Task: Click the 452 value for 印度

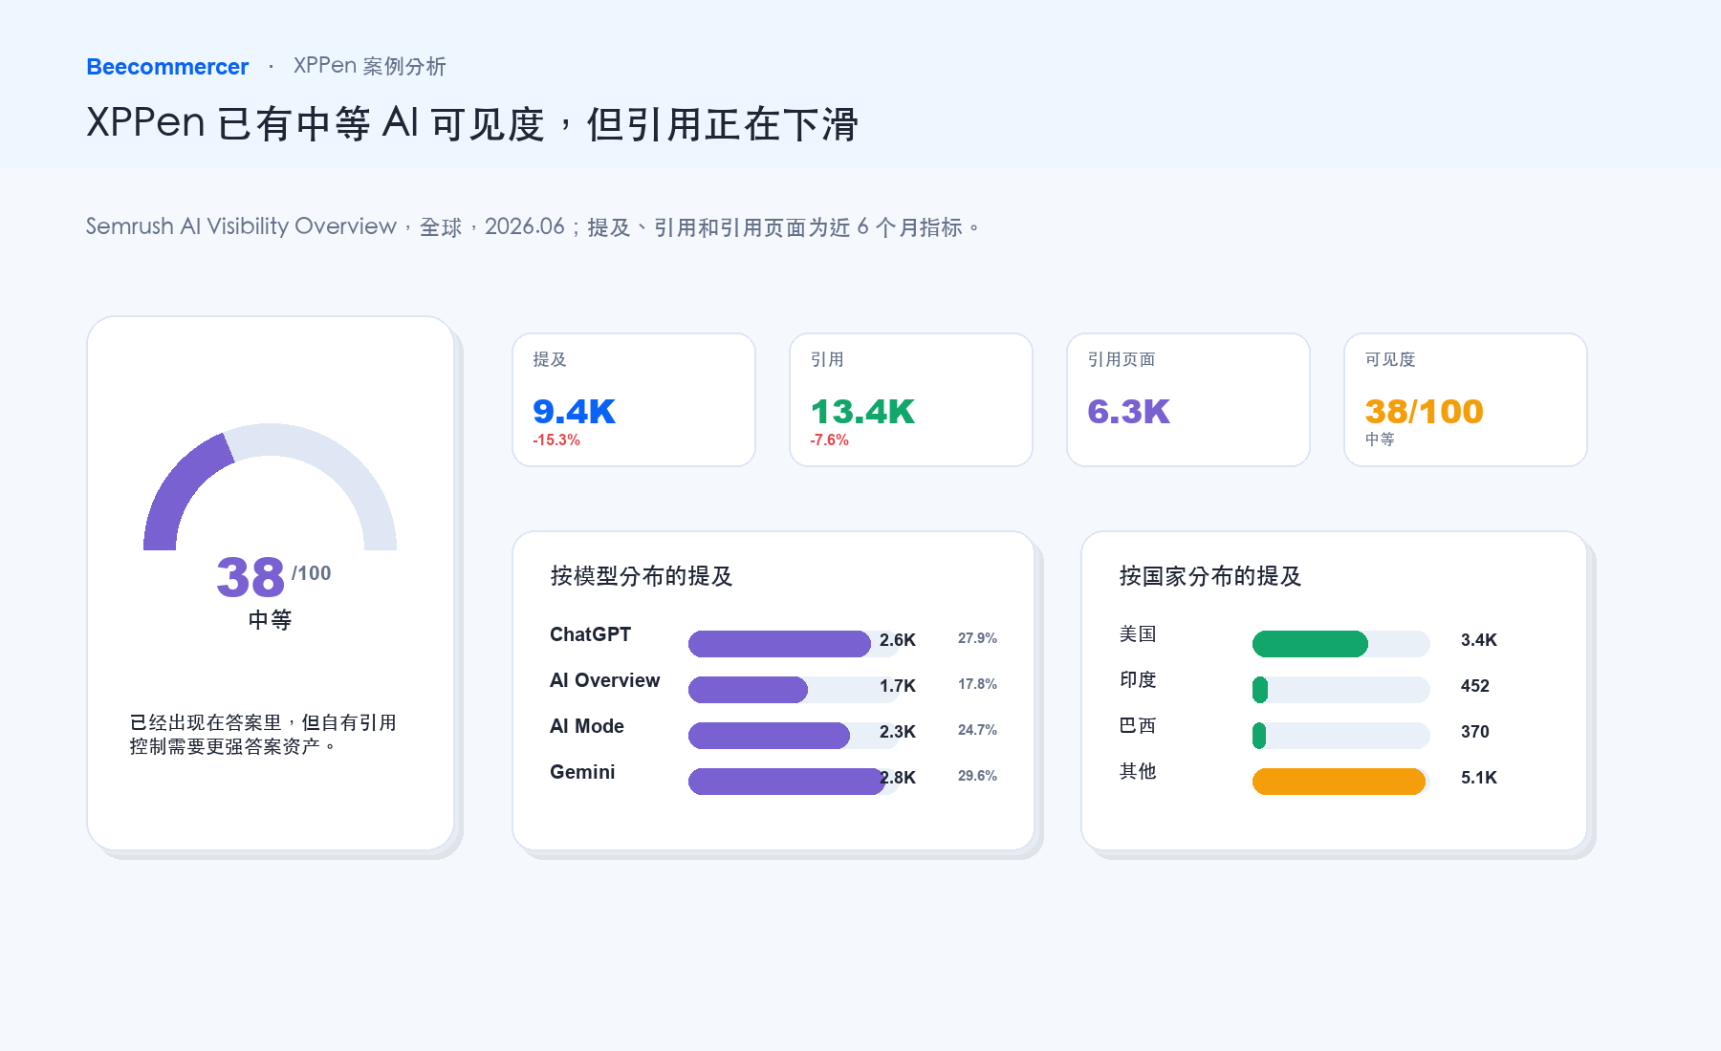Action: coord(1475,686)
